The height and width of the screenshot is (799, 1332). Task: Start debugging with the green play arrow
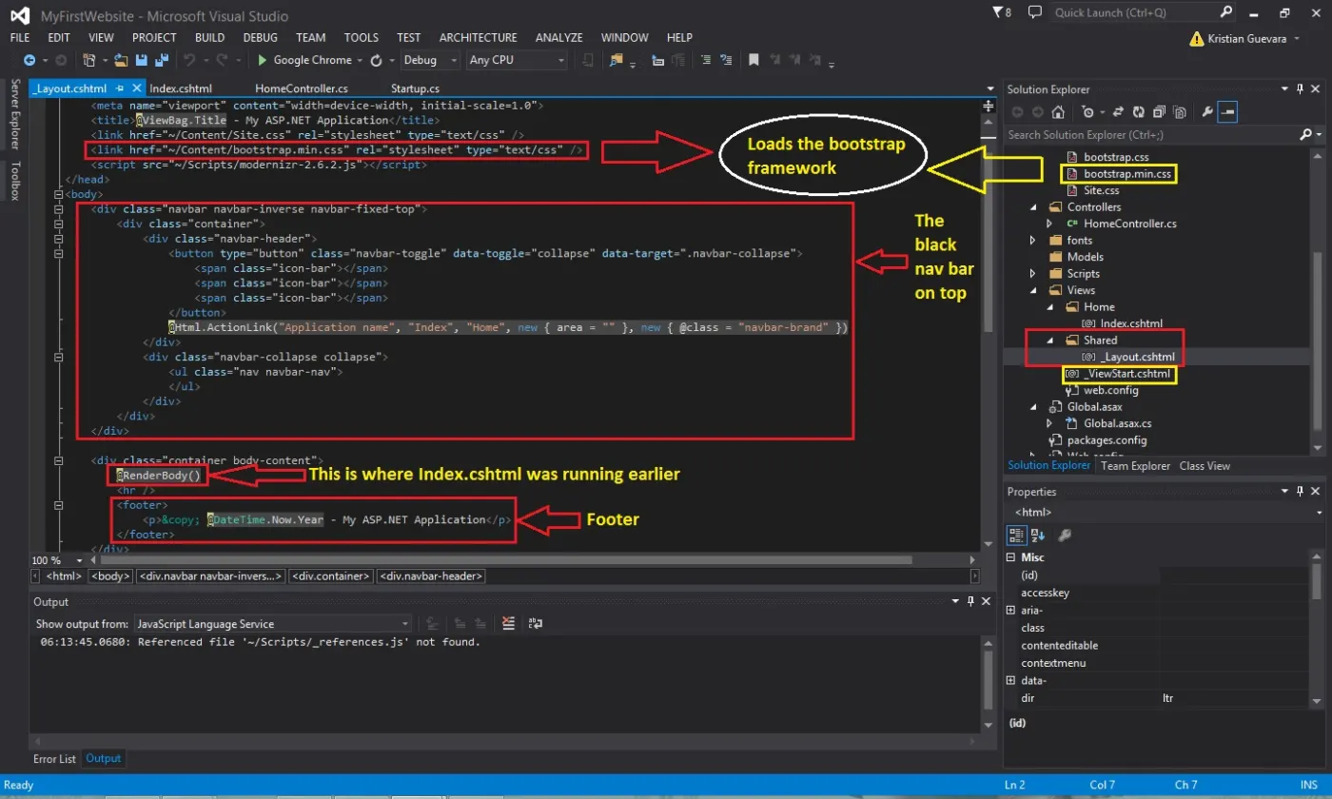[x=263, y=60]
